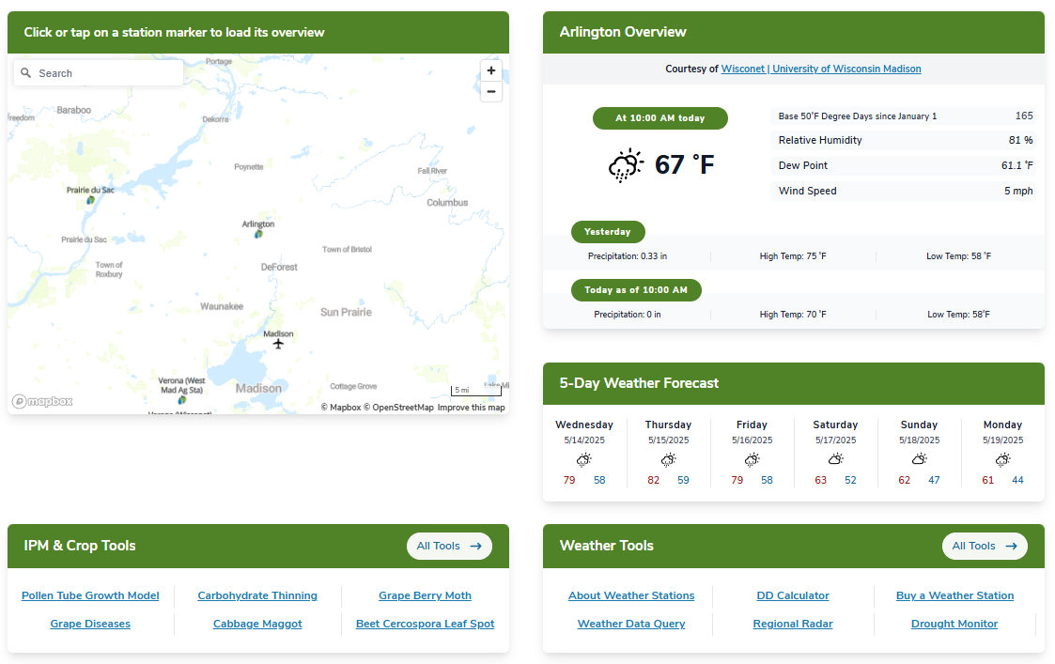
Task: Zoom out on the station map
Action: coord(490,92)
